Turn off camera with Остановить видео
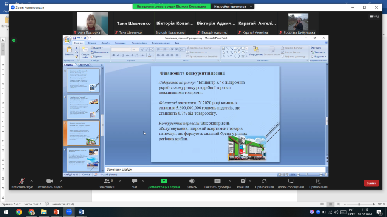 (x=50, y=183)
